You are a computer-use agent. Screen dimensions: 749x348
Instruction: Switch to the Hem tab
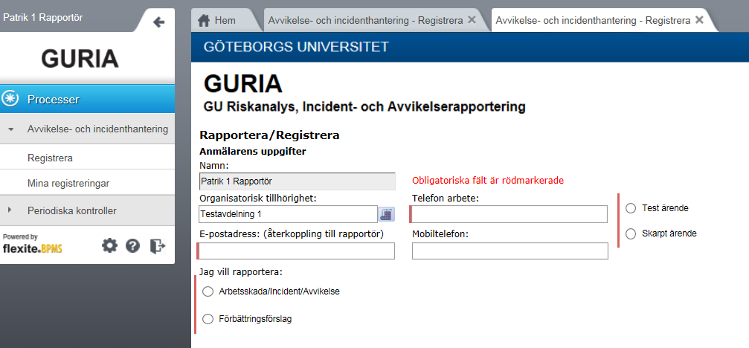(225, 21)
